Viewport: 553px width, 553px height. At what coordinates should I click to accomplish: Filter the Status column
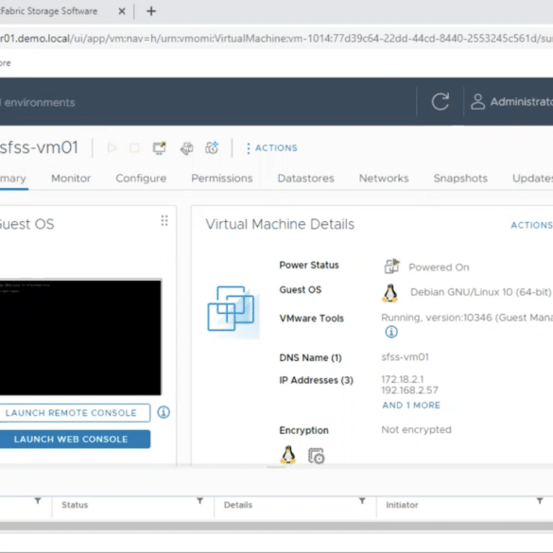[200, 501]
